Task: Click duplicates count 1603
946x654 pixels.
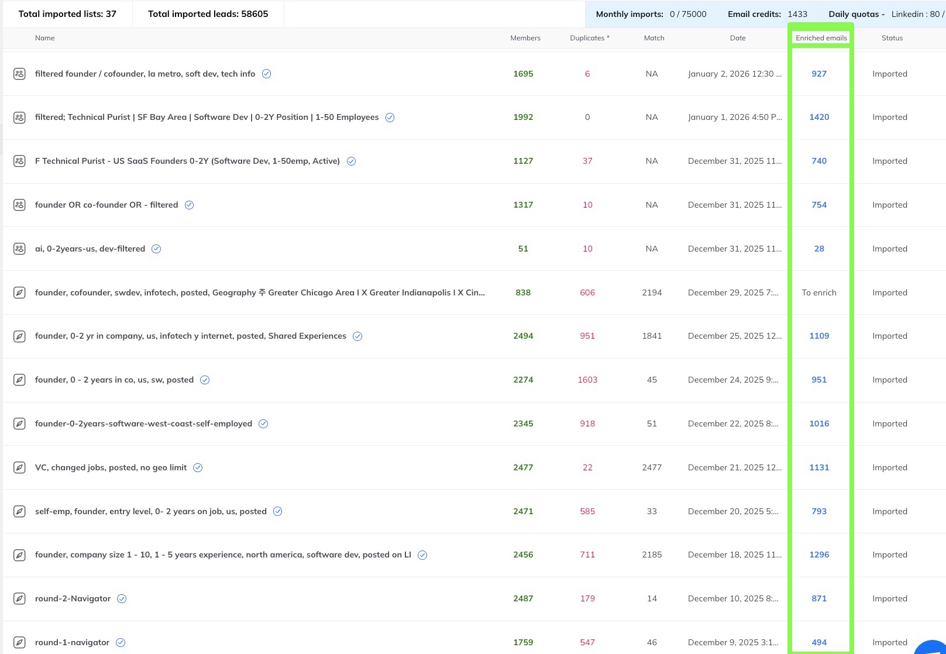Action: click(587, 380)
